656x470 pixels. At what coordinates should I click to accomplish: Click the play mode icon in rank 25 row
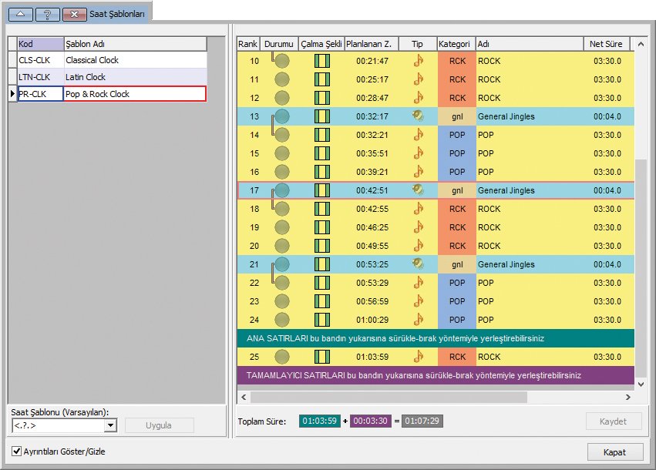point(321,357)
